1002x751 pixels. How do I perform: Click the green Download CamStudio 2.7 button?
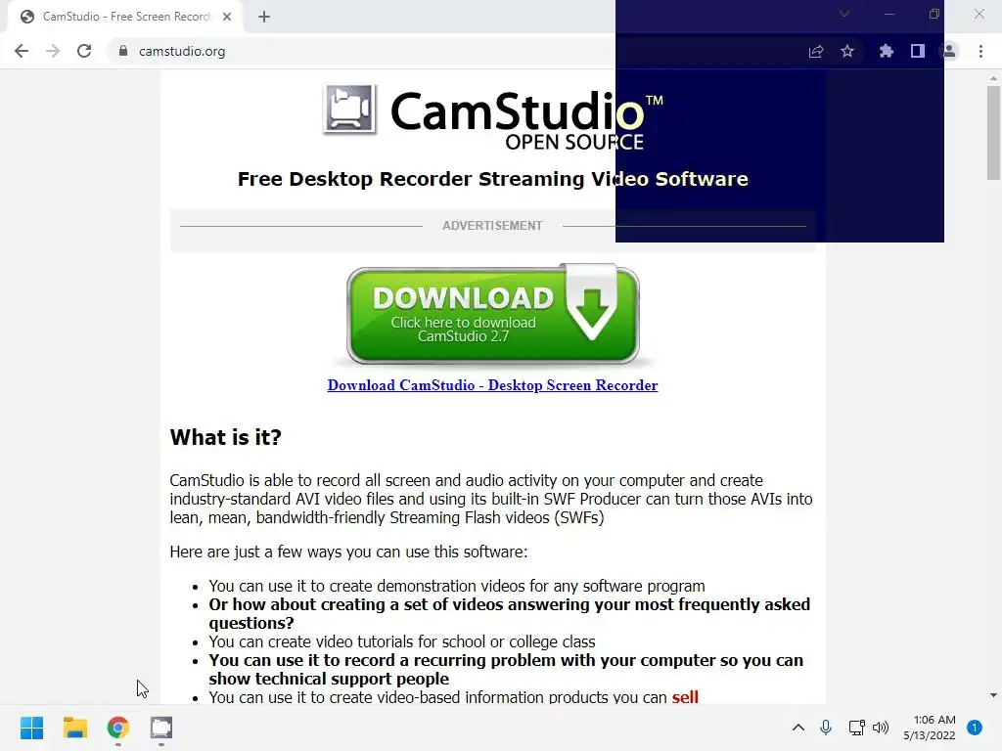click(x=493, y=314)
